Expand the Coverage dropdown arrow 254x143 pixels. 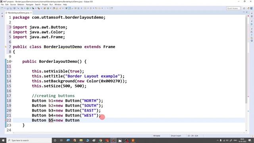[x=36, y=8]
